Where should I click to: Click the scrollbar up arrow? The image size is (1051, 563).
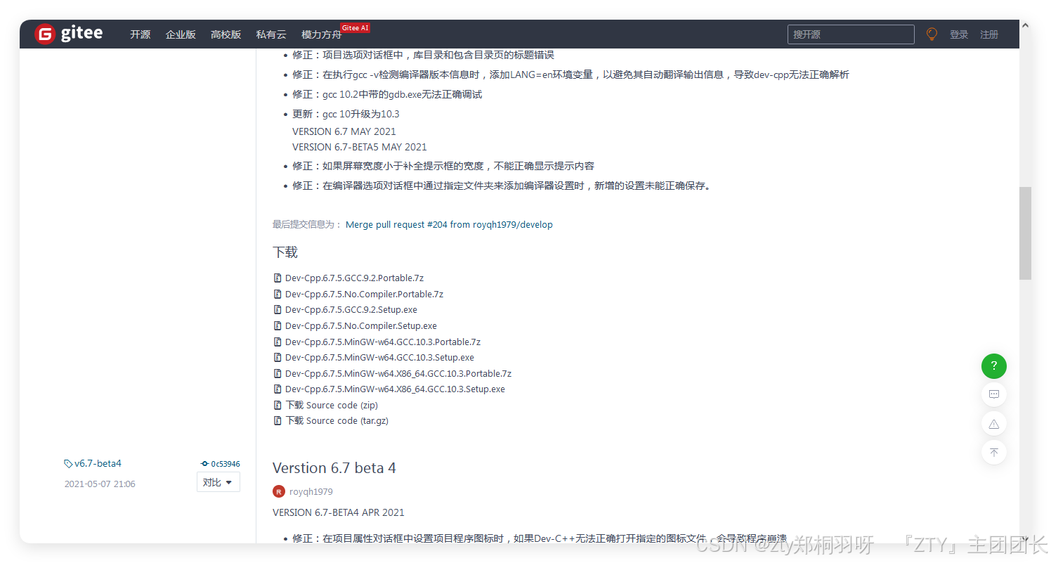[1026, 25]
